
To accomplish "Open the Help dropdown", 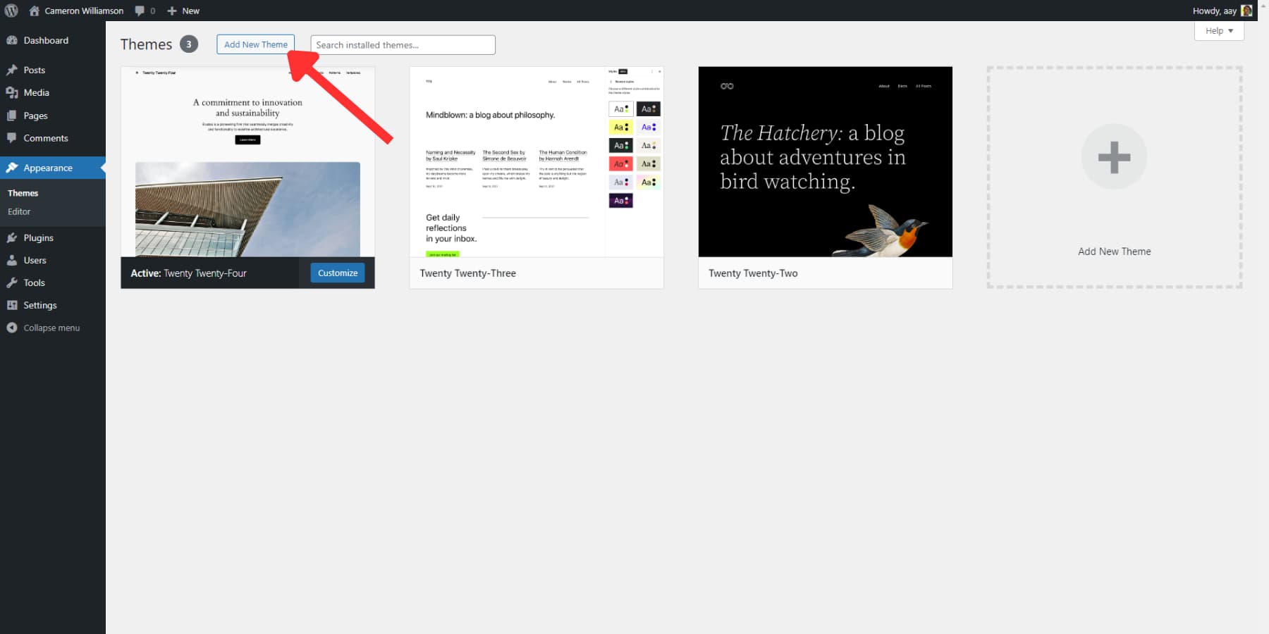I will point(1218,30).
